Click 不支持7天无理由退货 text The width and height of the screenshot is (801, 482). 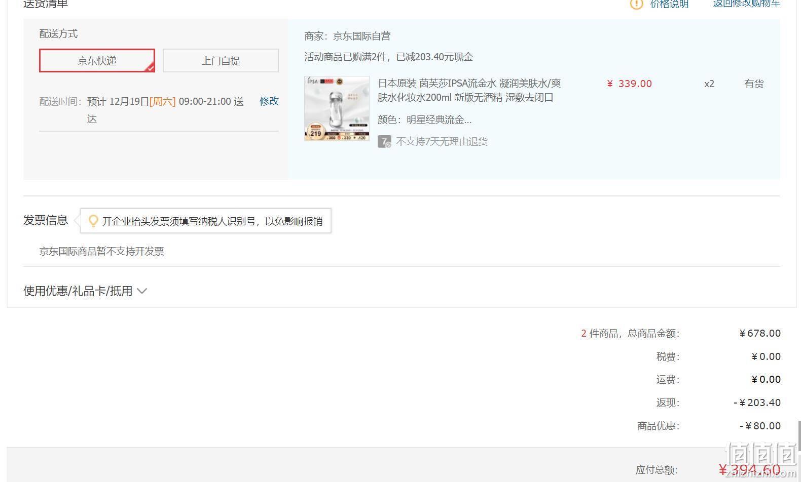442,142
